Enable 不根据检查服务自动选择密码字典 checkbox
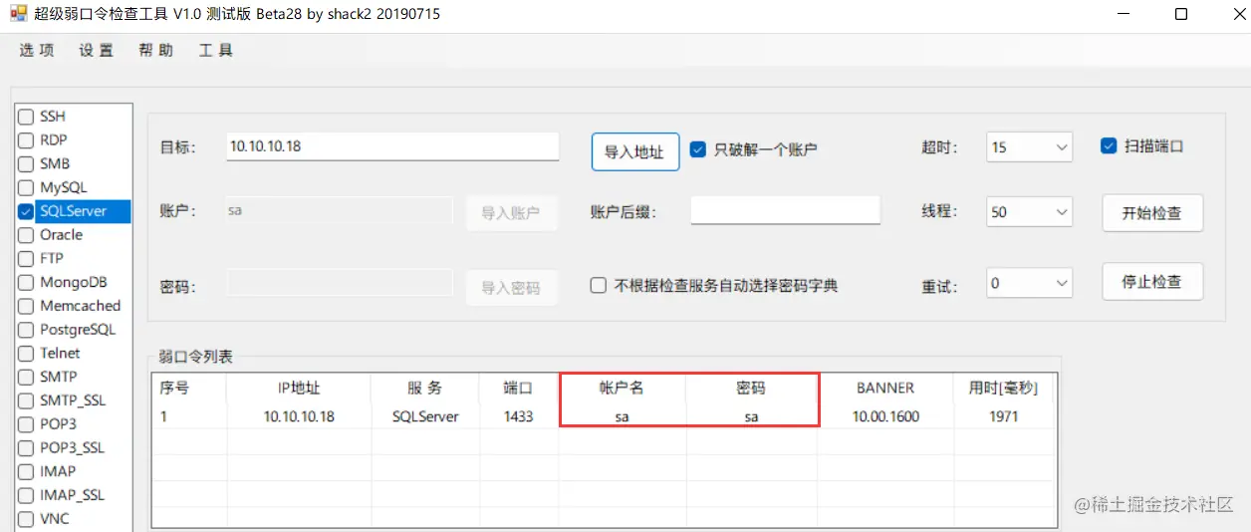Screen dimensions: 1251x532 tap(599, 285)
